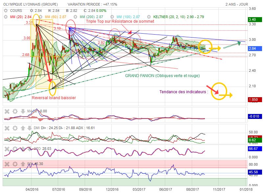This screenshot has width=265, height=196.
Task: Click the closing price C: 2.84 readout
Action: point(90,11)
